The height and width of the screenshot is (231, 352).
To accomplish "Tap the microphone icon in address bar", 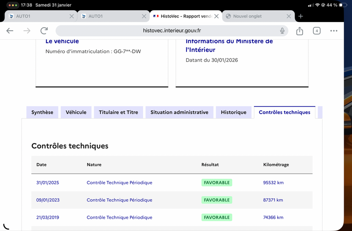I will (x=282, y=31).
